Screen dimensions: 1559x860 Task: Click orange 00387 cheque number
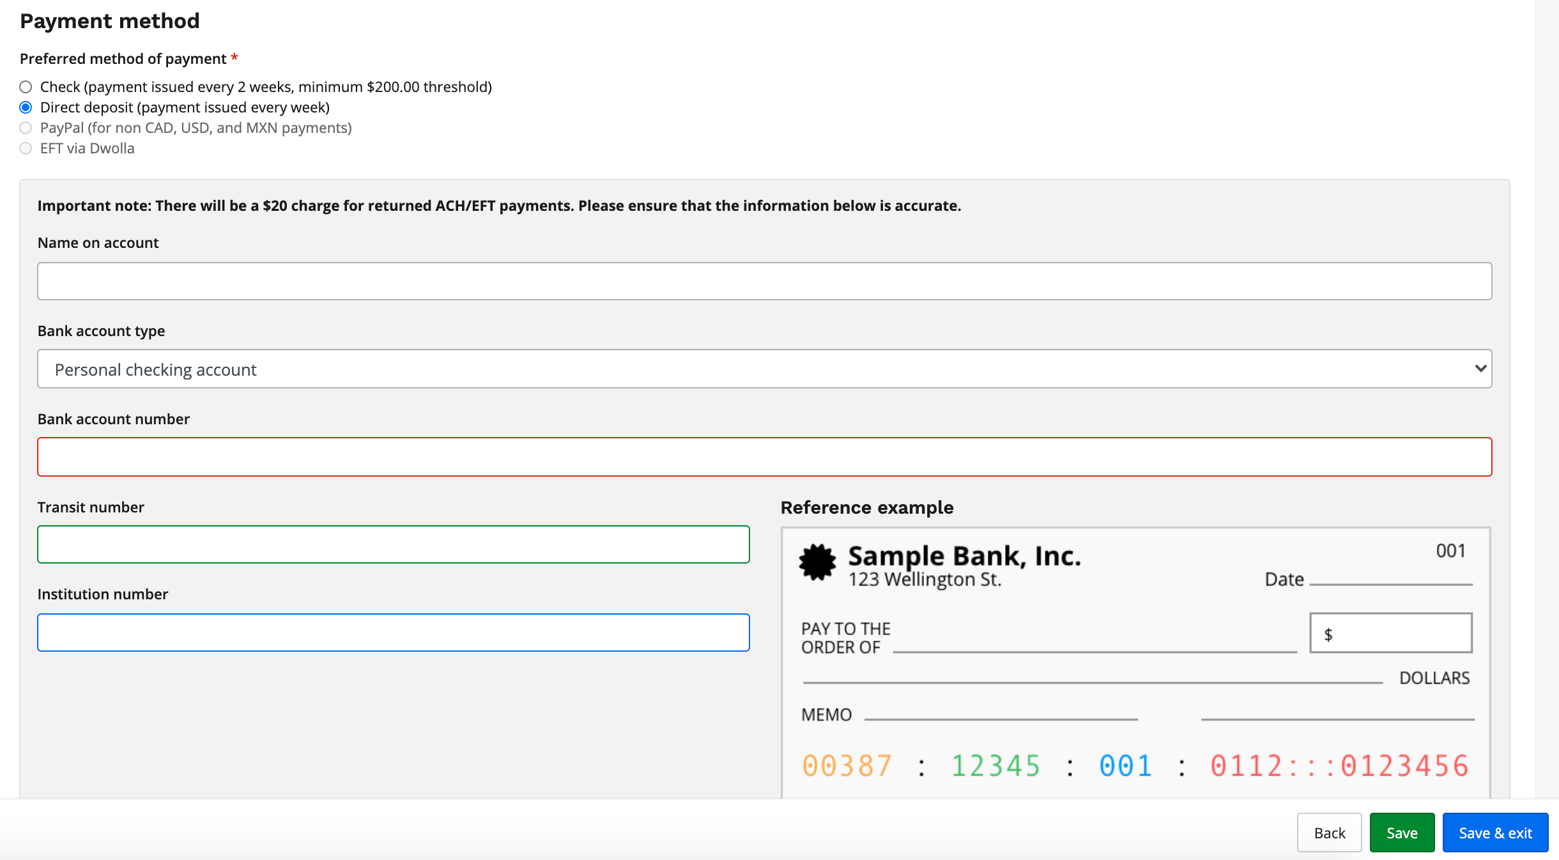tap(847, 765)
